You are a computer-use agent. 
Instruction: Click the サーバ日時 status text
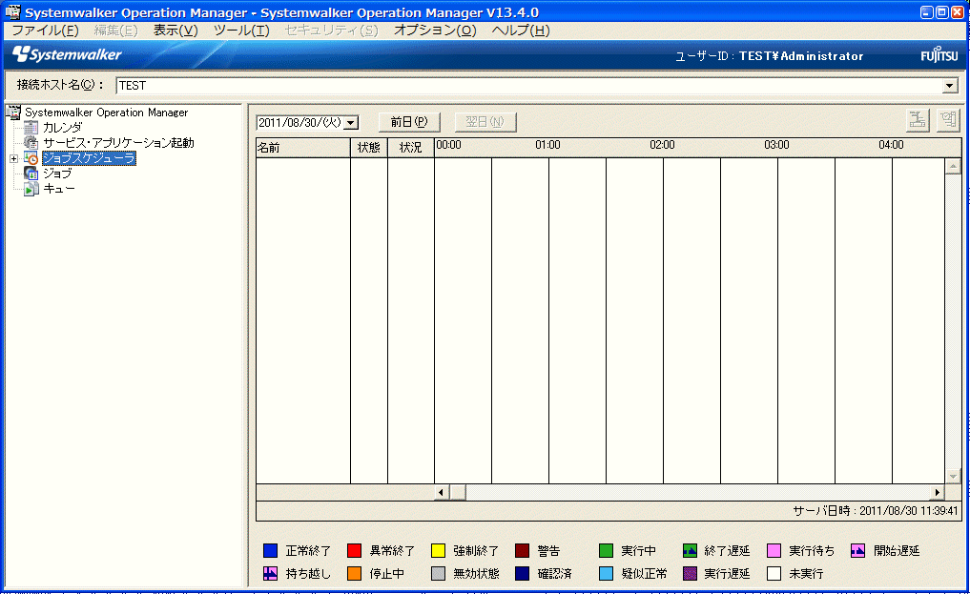point(876,511)
